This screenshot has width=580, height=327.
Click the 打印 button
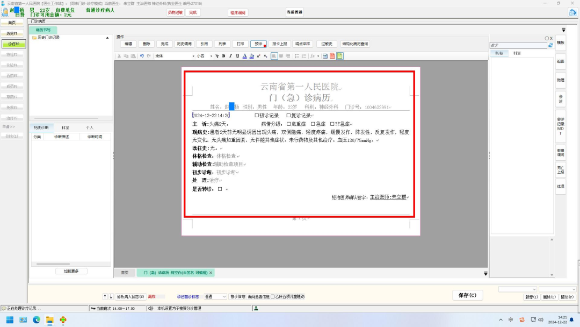click(x=241, y=44)
